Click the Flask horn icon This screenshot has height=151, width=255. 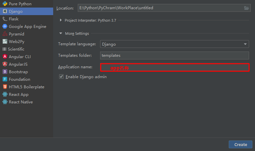(5, 19)
